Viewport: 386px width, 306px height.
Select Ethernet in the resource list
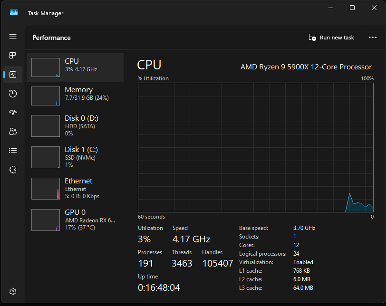(75, 189)
